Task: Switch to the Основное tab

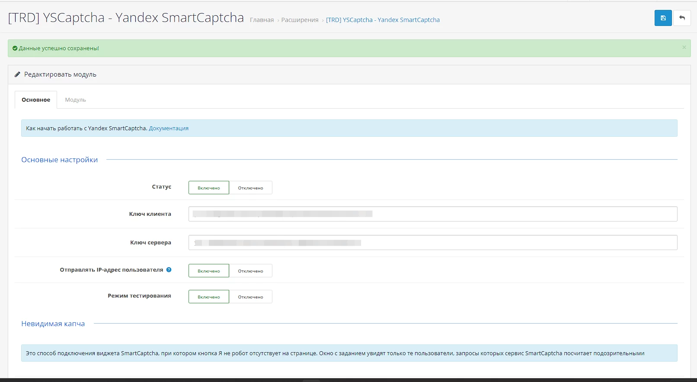Action: (x=36, y=100)
